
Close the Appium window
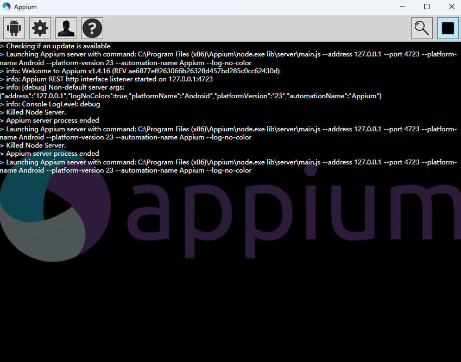coord(451,7)
